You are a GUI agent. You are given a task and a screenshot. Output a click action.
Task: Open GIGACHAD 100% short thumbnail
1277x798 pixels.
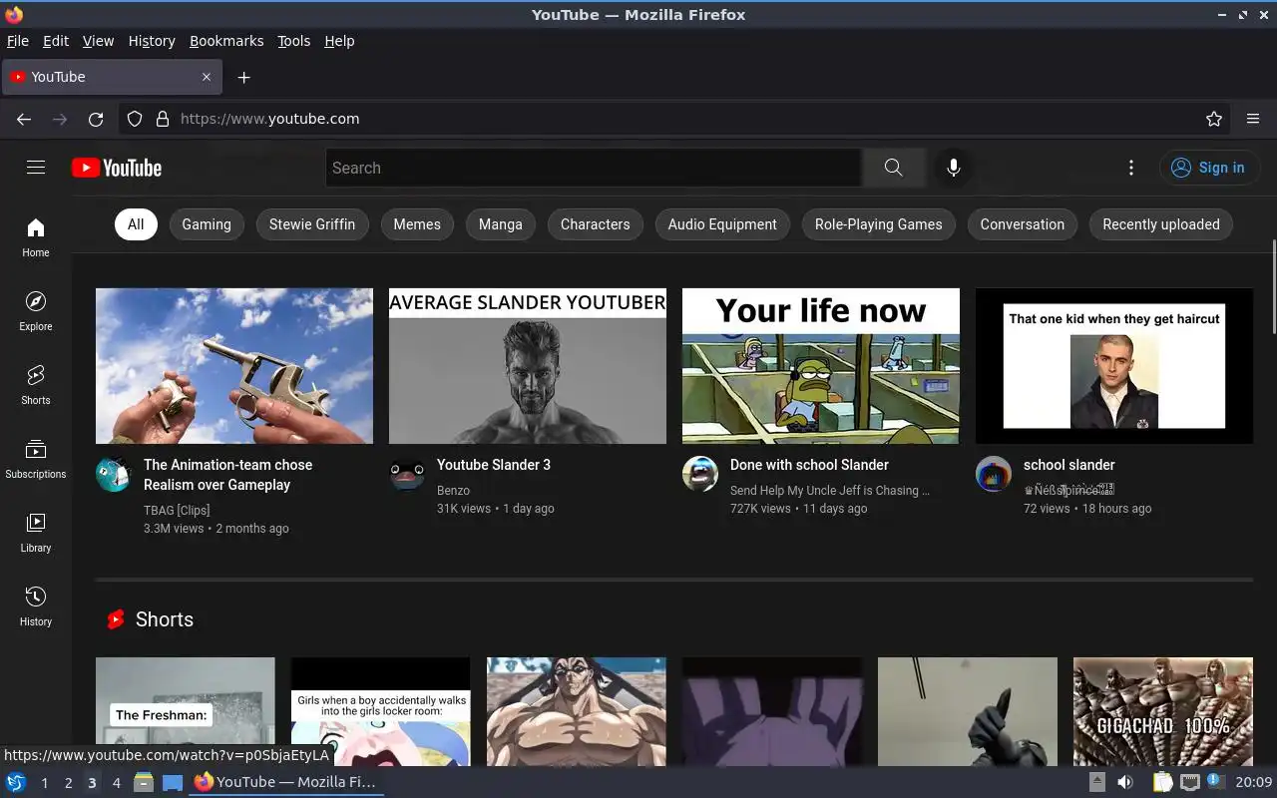pyautogui.click(x=1163, y=711)
